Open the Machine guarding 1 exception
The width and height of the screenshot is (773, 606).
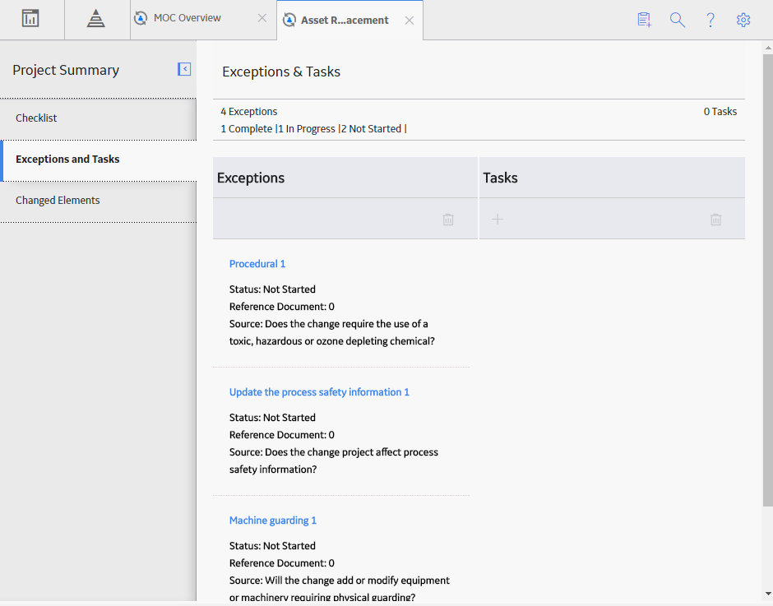pyautogui.click(x=273, y=520)
